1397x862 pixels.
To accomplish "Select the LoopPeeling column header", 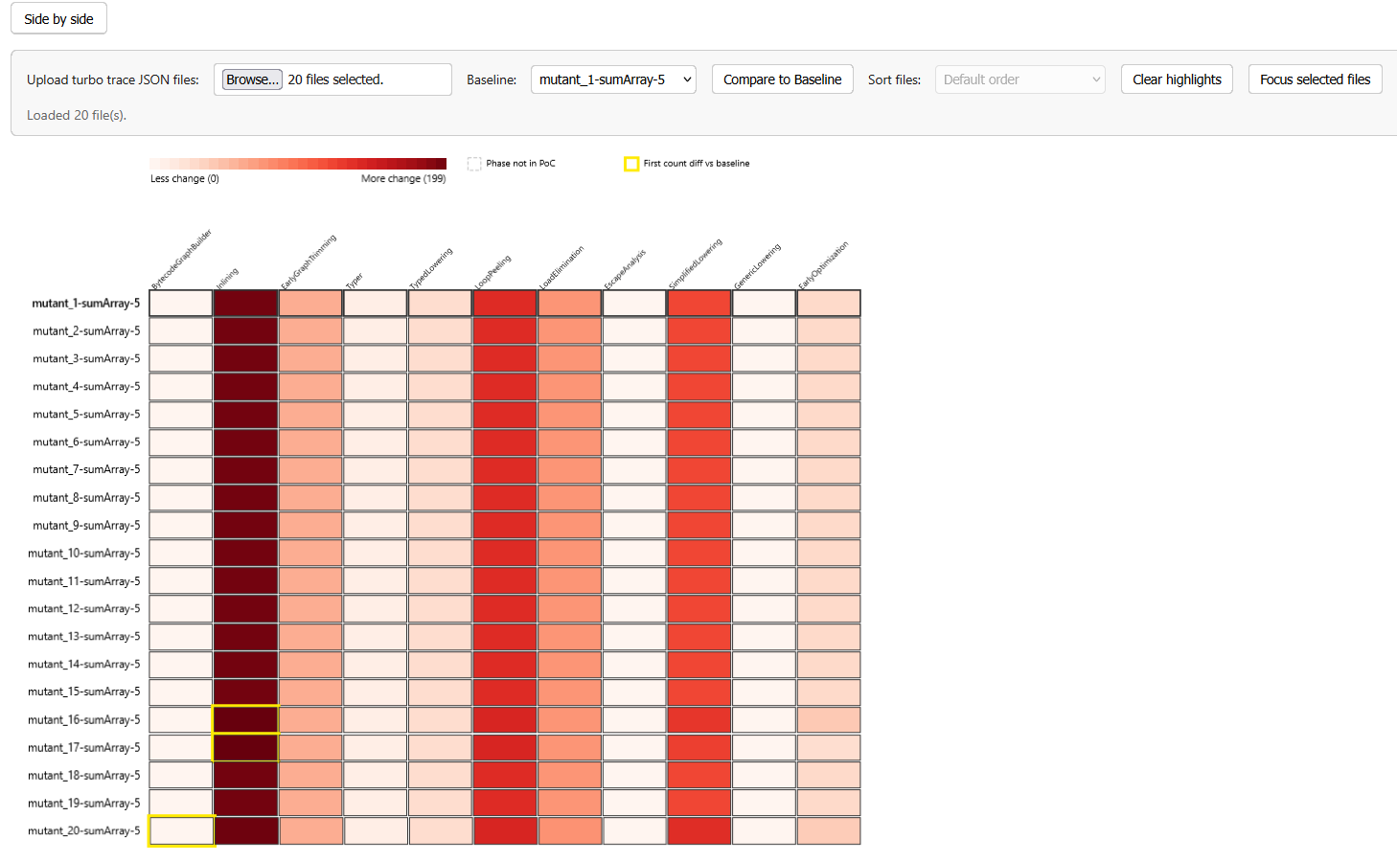I will click(492, 271).
